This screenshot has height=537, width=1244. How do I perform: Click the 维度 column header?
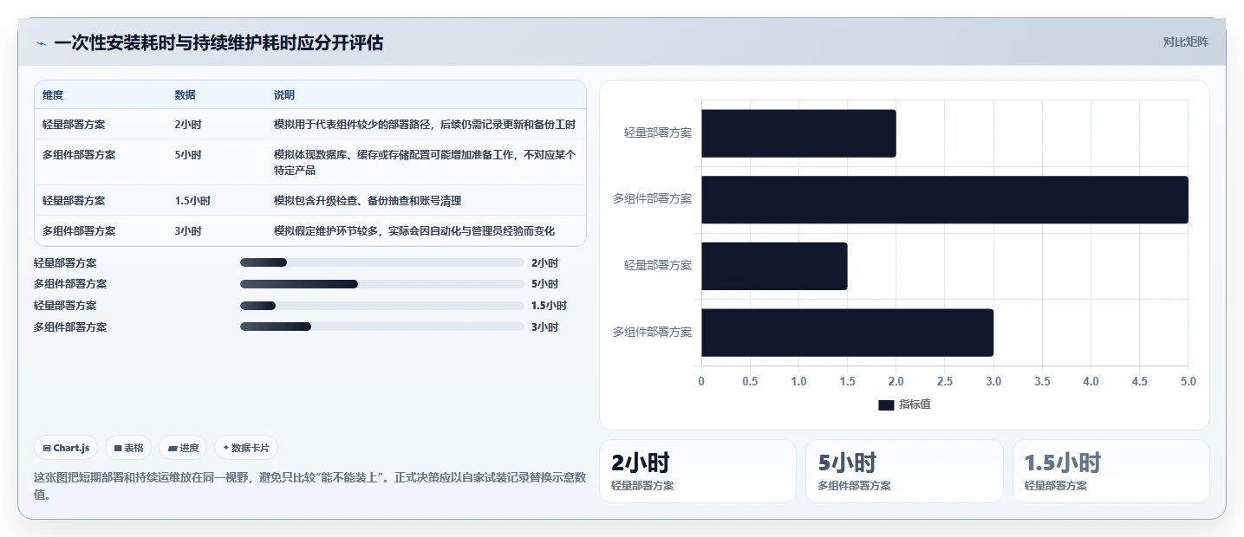(53, 95)
